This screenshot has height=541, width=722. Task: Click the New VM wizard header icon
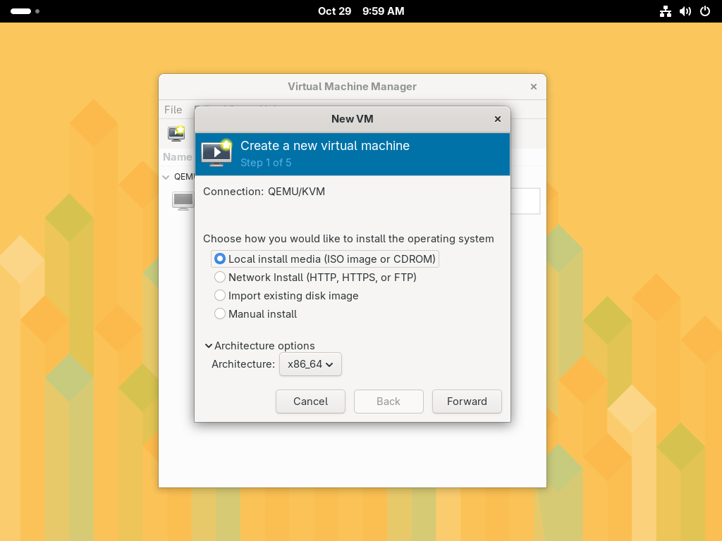tap(216, 153)
